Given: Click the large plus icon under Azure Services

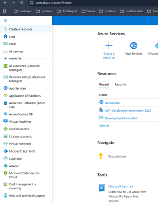Looking at the screenshot, I should pyautogui.click(x=109, y=46).
